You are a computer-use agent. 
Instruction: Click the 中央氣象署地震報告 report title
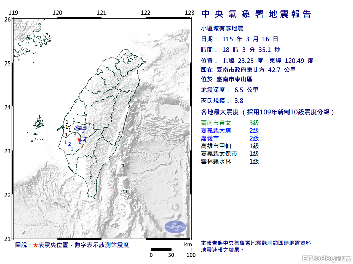256,14
